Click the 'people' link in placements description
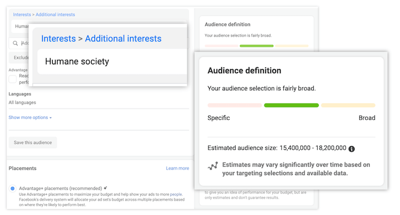This screenshot has width=400, height=215. (x=176, y=194)
